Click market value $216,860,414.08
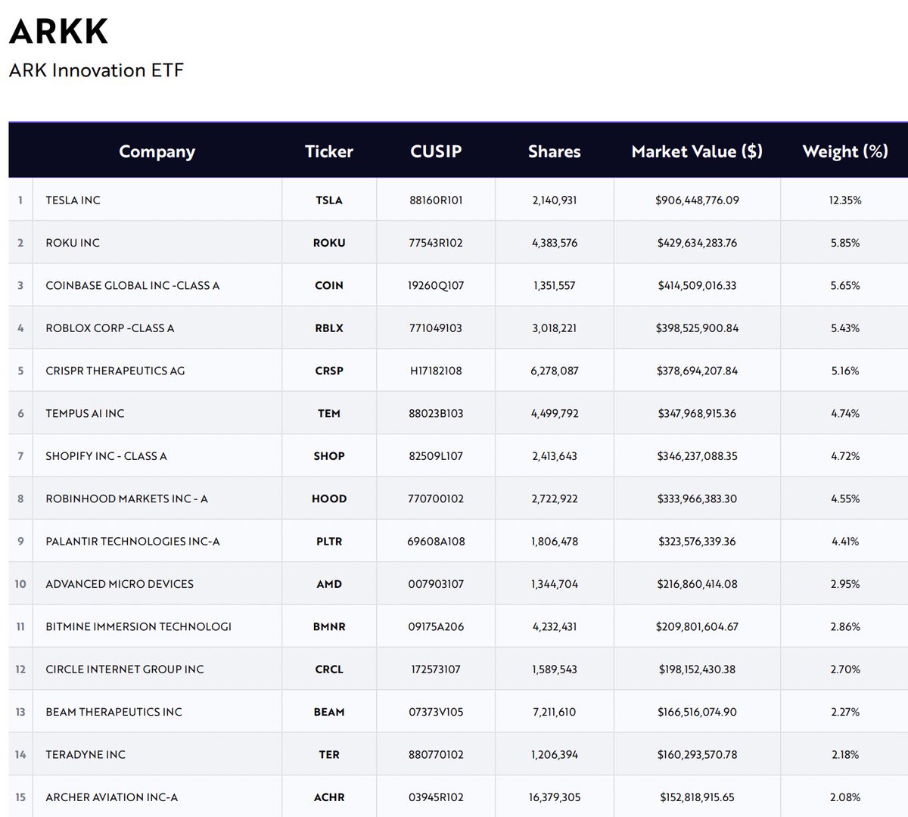This screenshot has height=817, width=908. pos(697,584)
